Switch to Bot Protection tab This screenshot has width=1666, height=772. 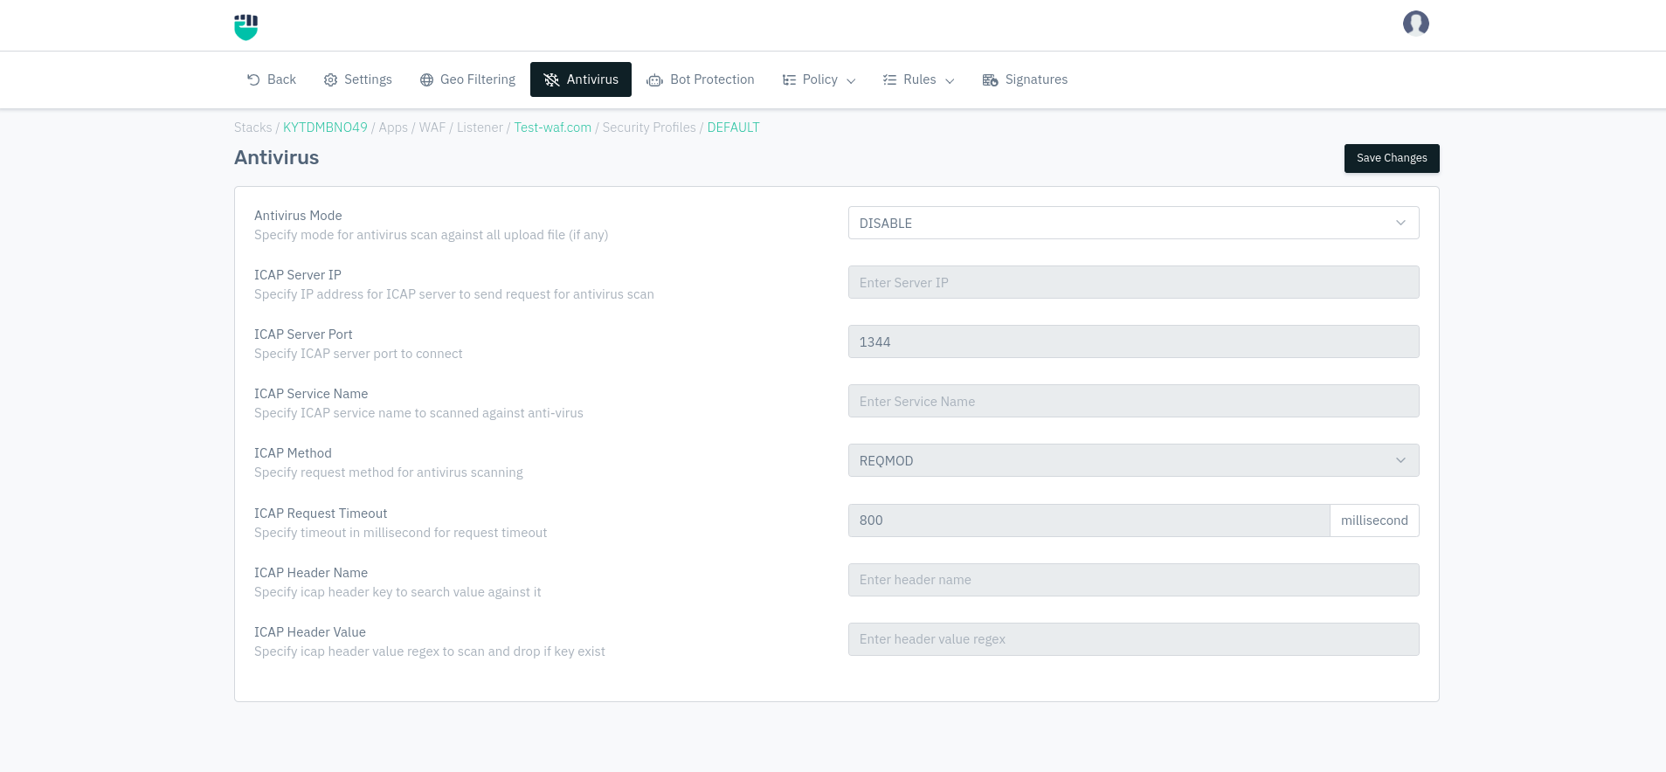700,79
